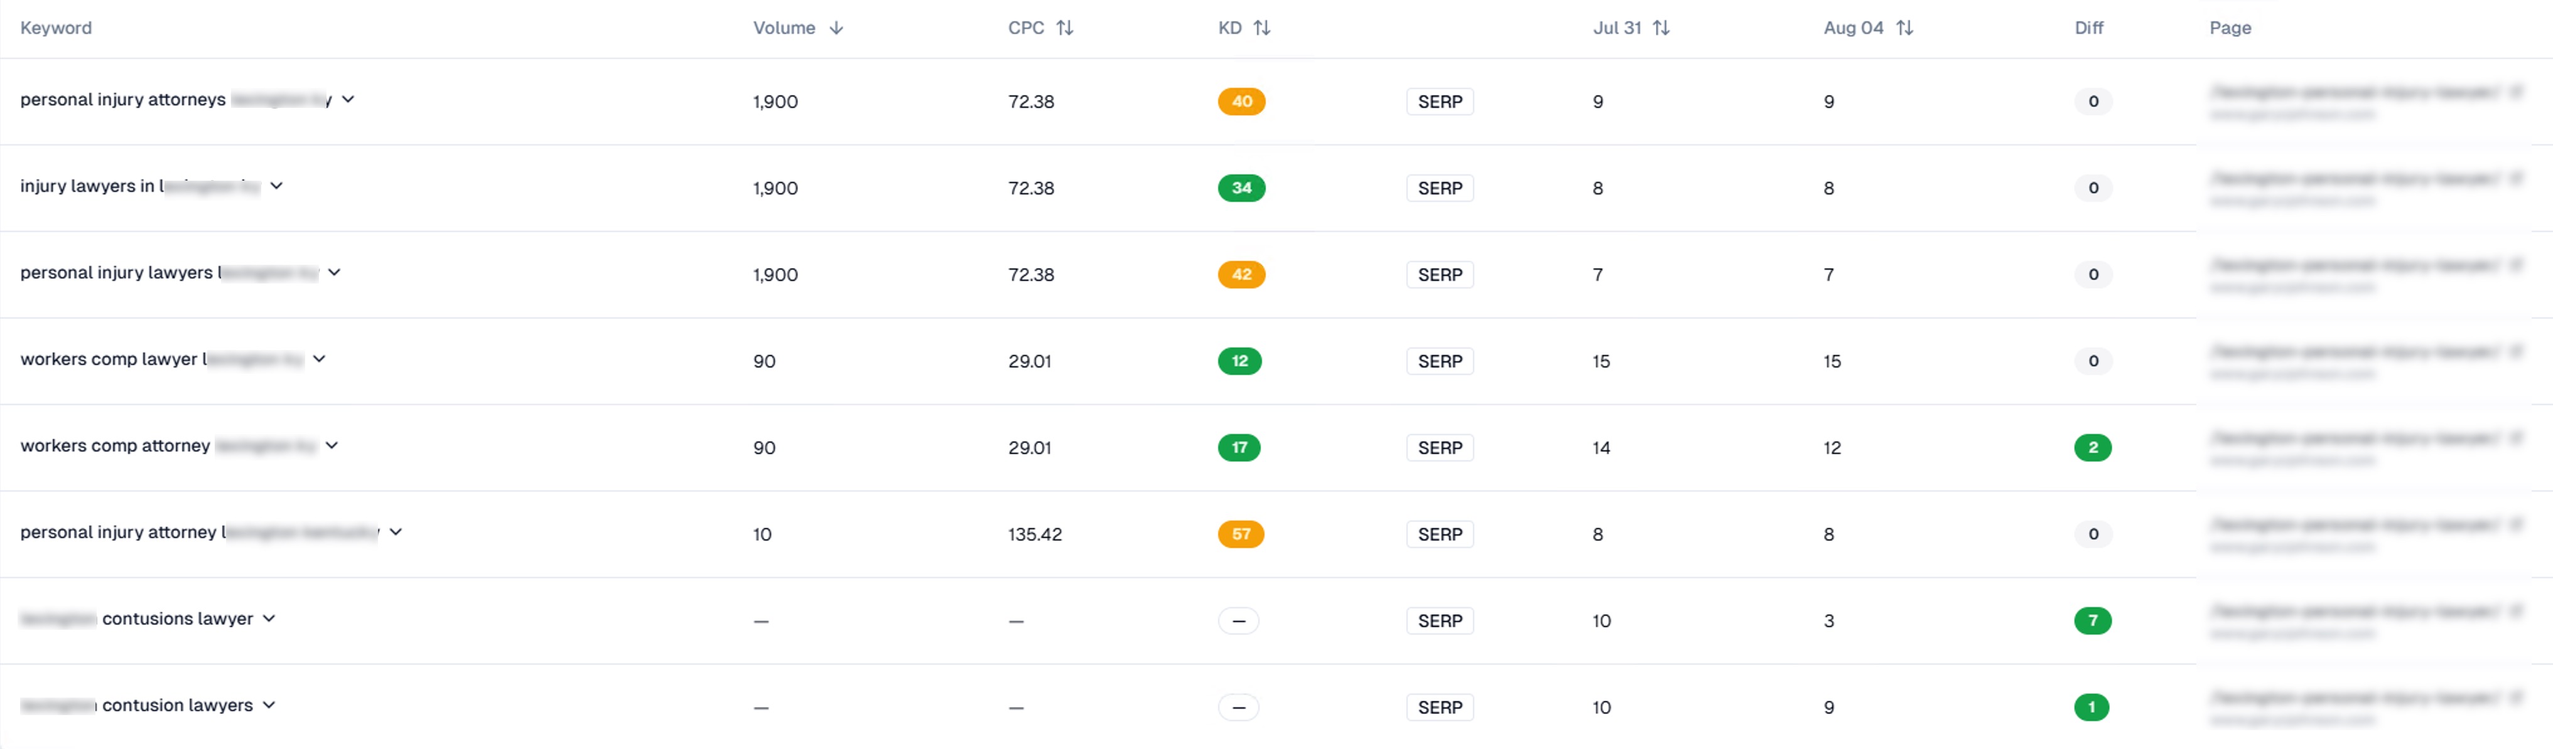Viewport: 2553px width, 749px height.
Task: Expand options for injury lawyers keyword
Action: pyautogui.click(x=278, y=186)
